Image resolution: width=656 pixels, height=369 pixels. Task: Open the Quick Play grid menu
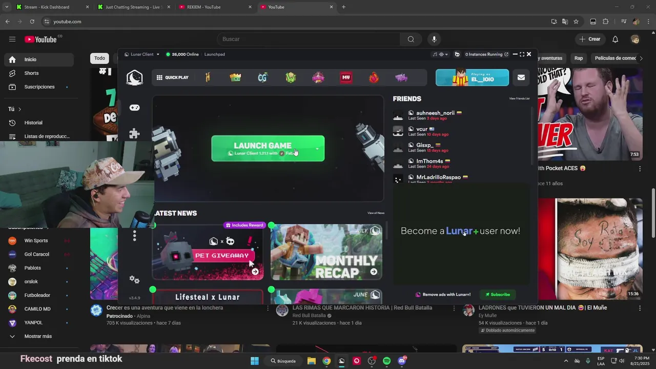click(x=173, y=77)
